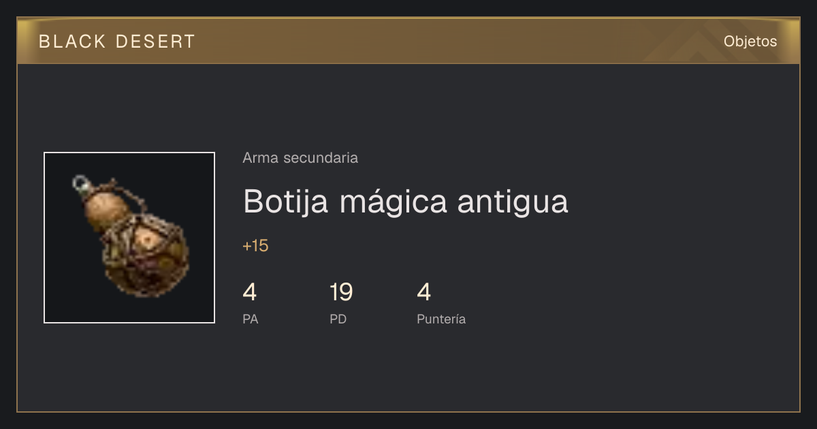
Task: Open the Botija mágica antigua item title
Action: [x=406, y=202]
